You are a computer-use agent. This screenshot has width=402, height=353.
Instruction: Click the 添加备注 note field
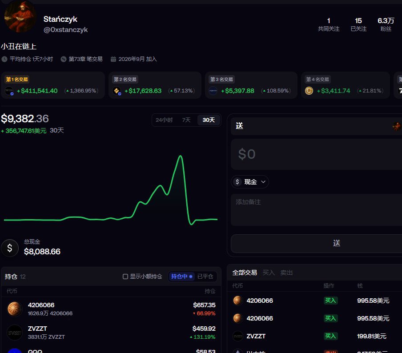tap(316, 210)
